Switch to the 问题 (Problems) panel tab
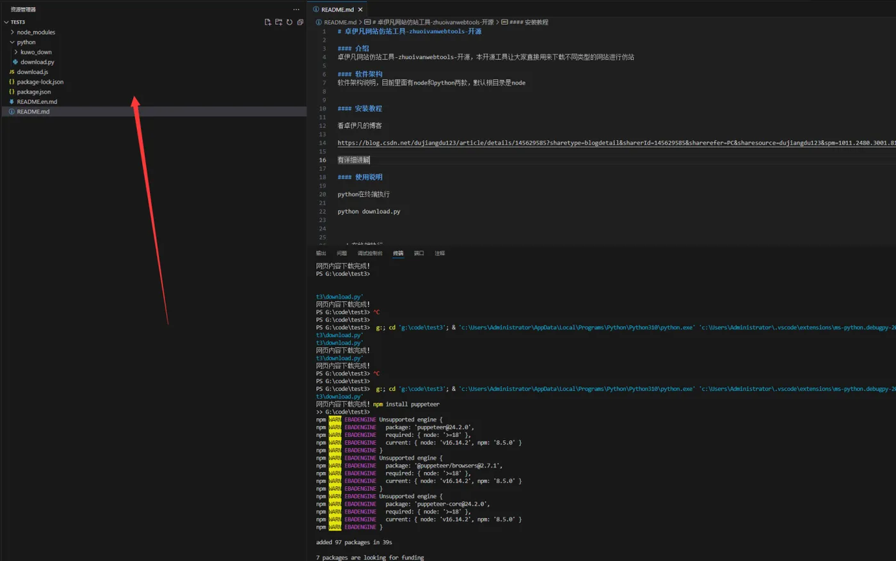Viewport: 896px width, 561px height. click(x=342, y=253)
